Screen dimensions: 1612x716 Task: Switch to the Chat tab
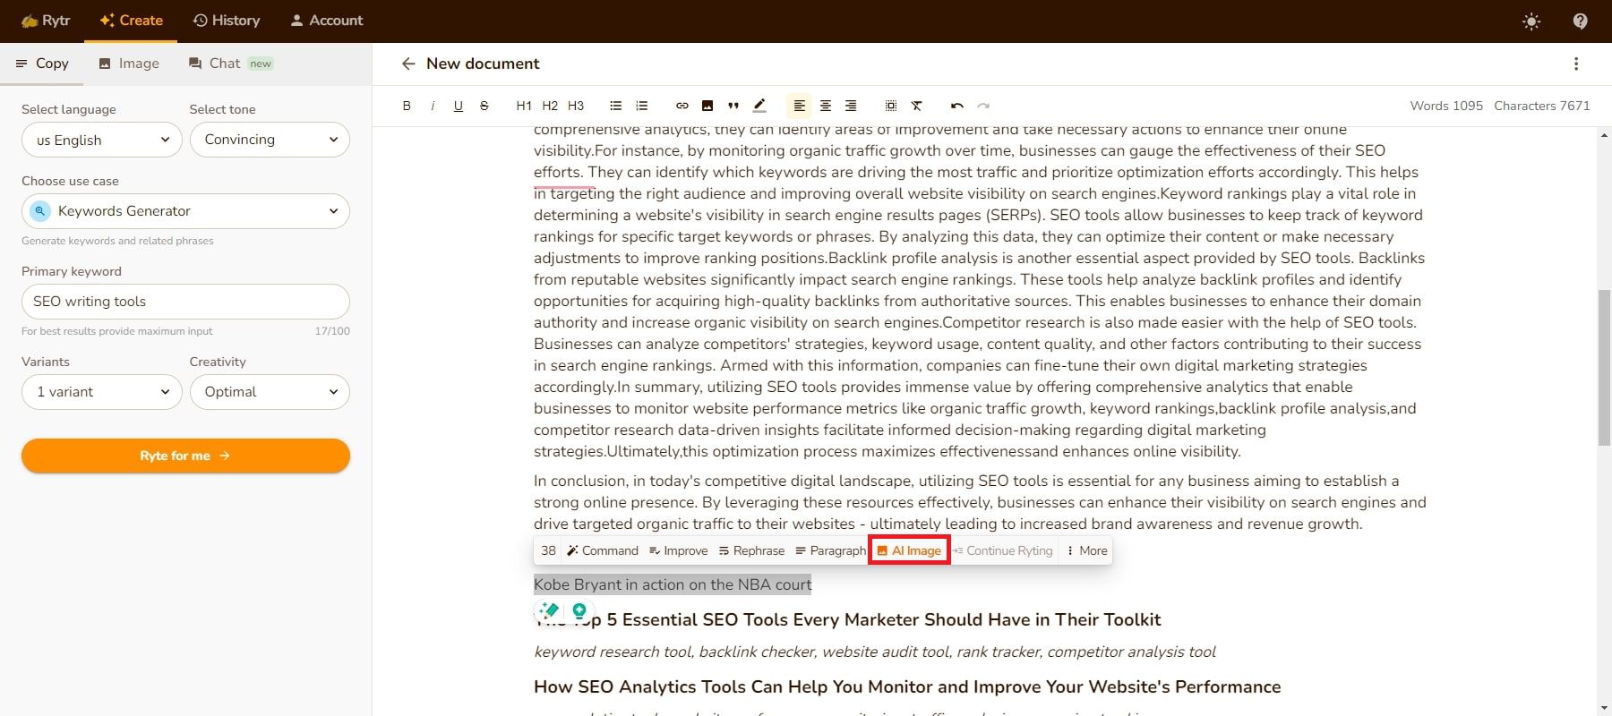[224, 64]
